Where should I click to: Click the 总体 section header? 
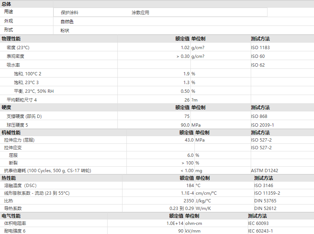[x=6, y=4]
